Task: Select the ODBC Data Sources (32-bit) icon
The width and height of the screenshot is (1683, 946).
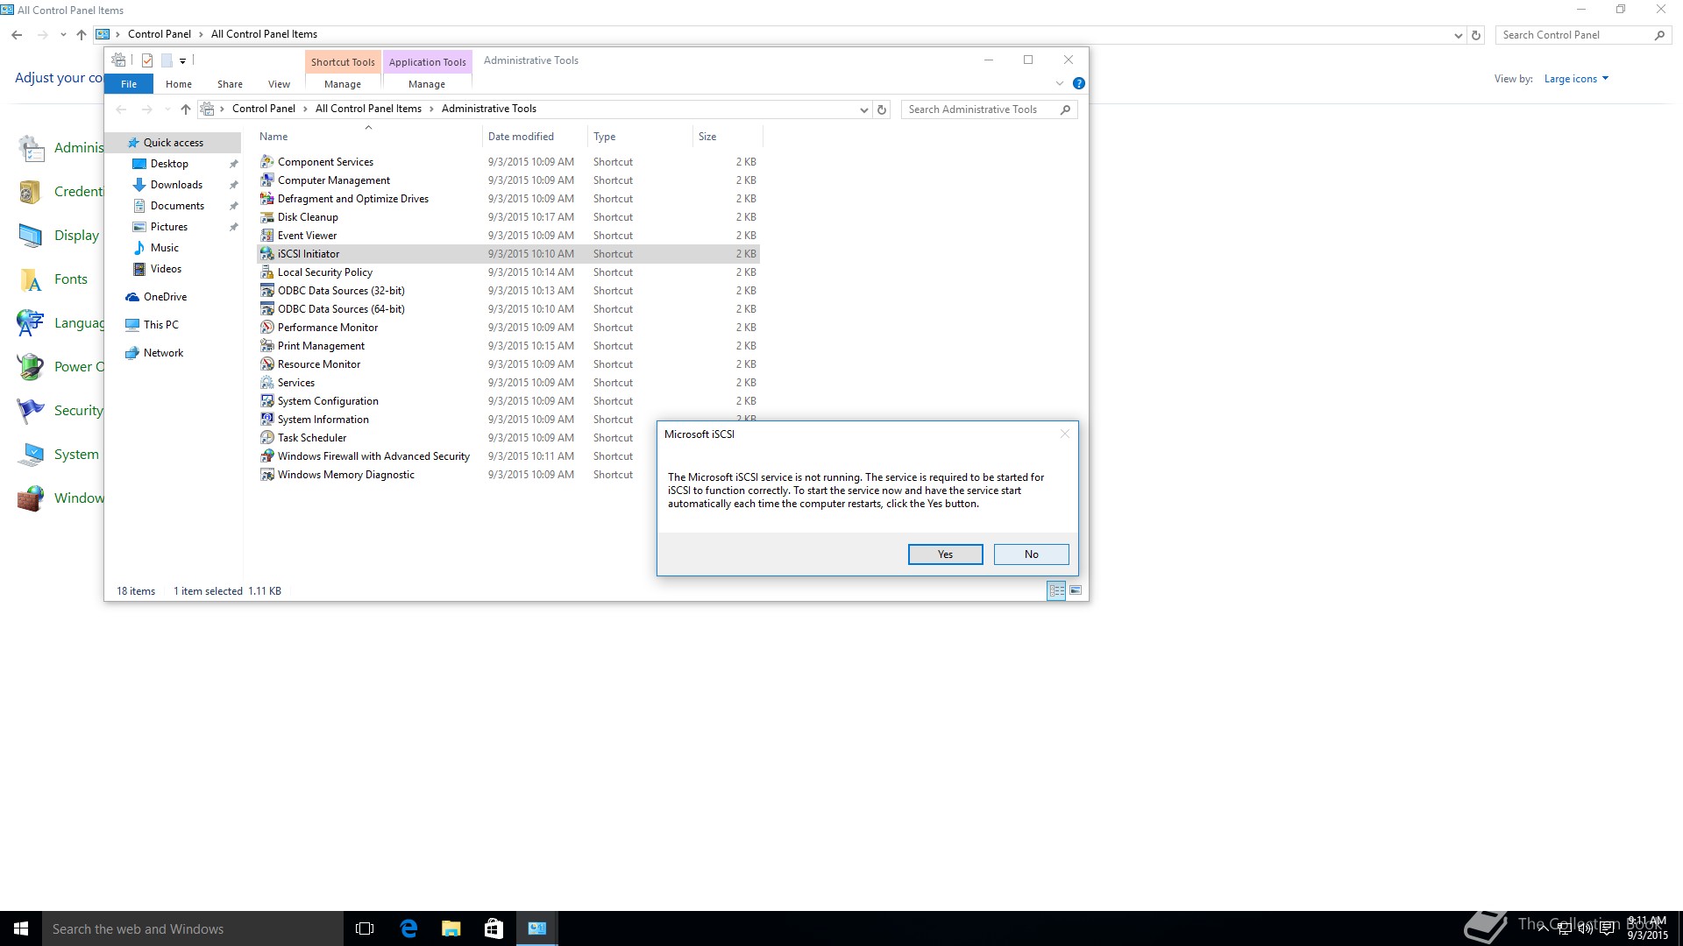Action: click(x=267, y=291)
